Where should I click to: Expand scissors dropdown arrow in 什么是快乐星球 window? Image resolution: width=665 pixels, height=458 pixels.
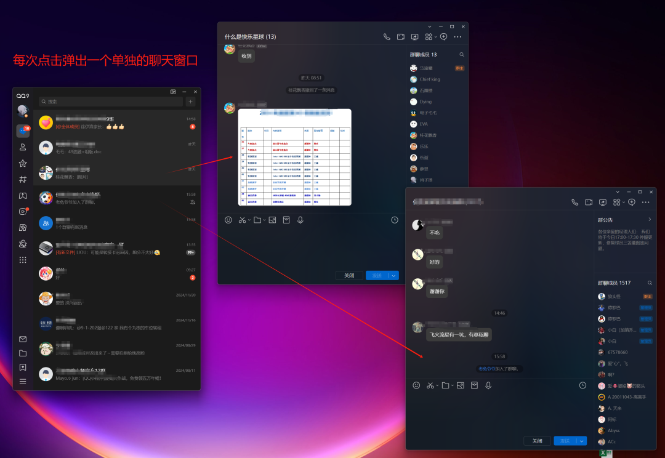click(249, 220)
